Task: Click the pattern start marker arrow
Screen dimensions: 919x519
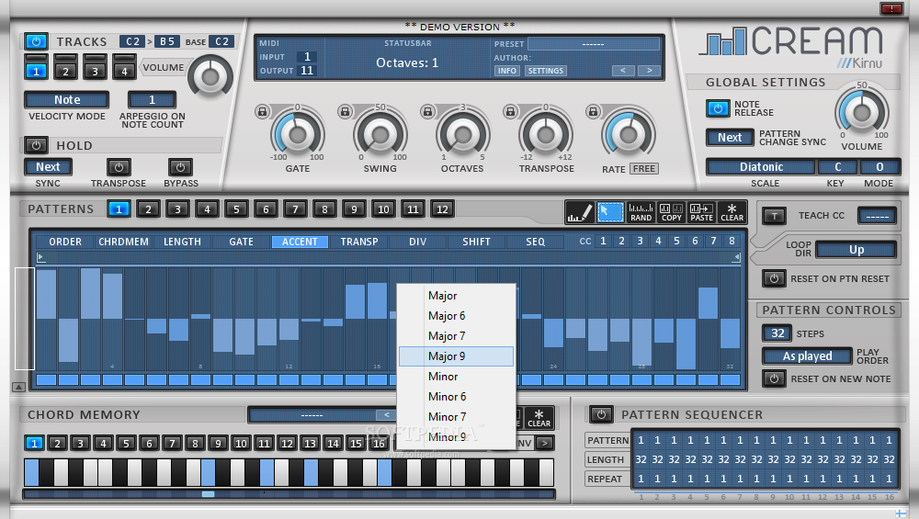Action: 40,257
